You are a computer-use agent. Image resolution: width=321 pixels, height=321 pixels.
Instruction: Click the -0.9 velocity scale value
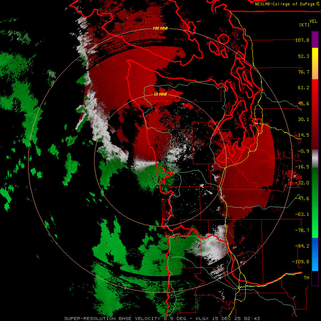[304, 151]
